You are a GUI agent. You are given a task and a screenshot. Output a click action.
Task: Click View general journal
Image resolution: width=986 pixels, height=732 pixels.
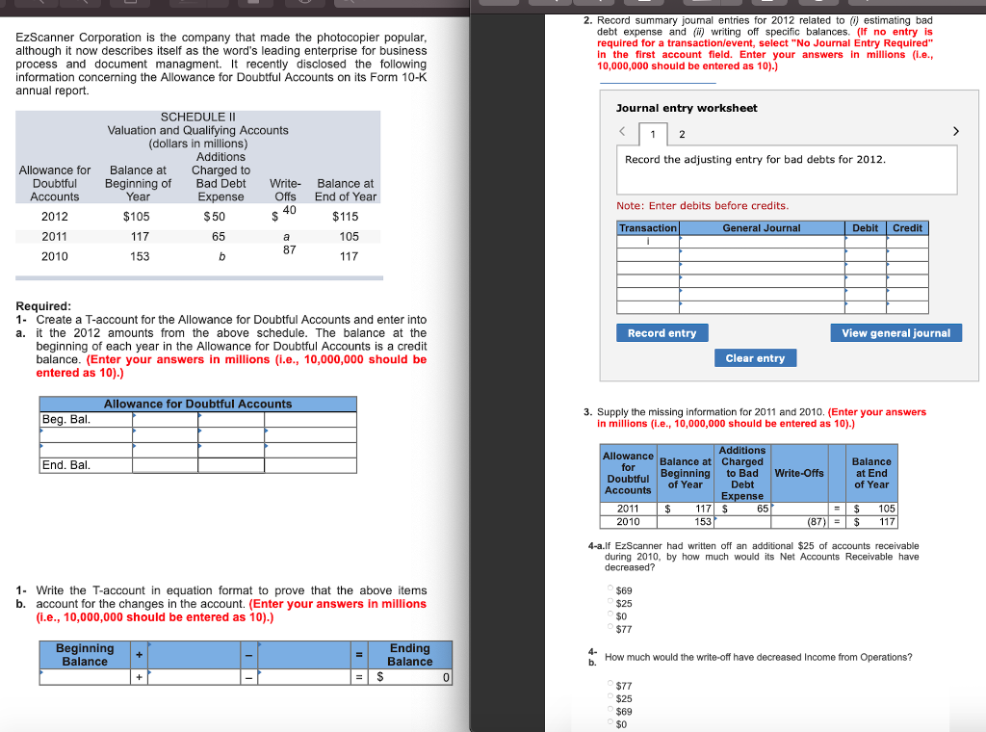895,332
